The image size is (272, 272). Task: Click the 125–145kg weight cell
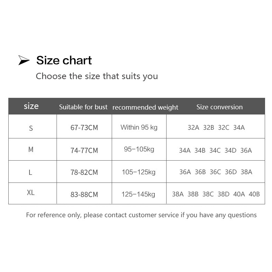click(138, 194)
